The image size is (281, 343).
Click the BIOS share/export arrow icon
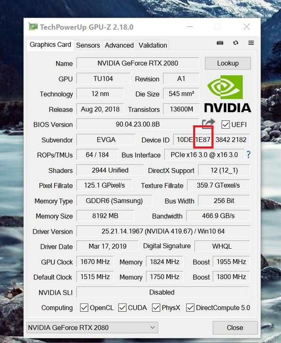pos(209,123)
